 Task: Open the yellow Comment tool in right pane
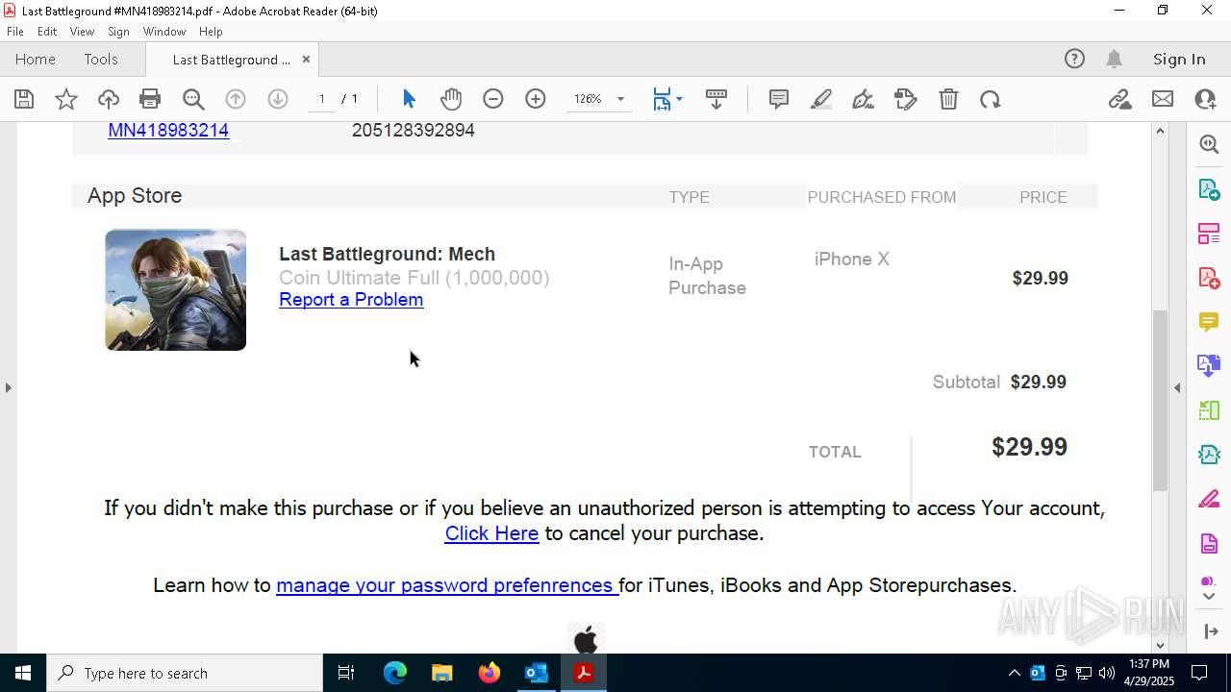[1209, 322]
